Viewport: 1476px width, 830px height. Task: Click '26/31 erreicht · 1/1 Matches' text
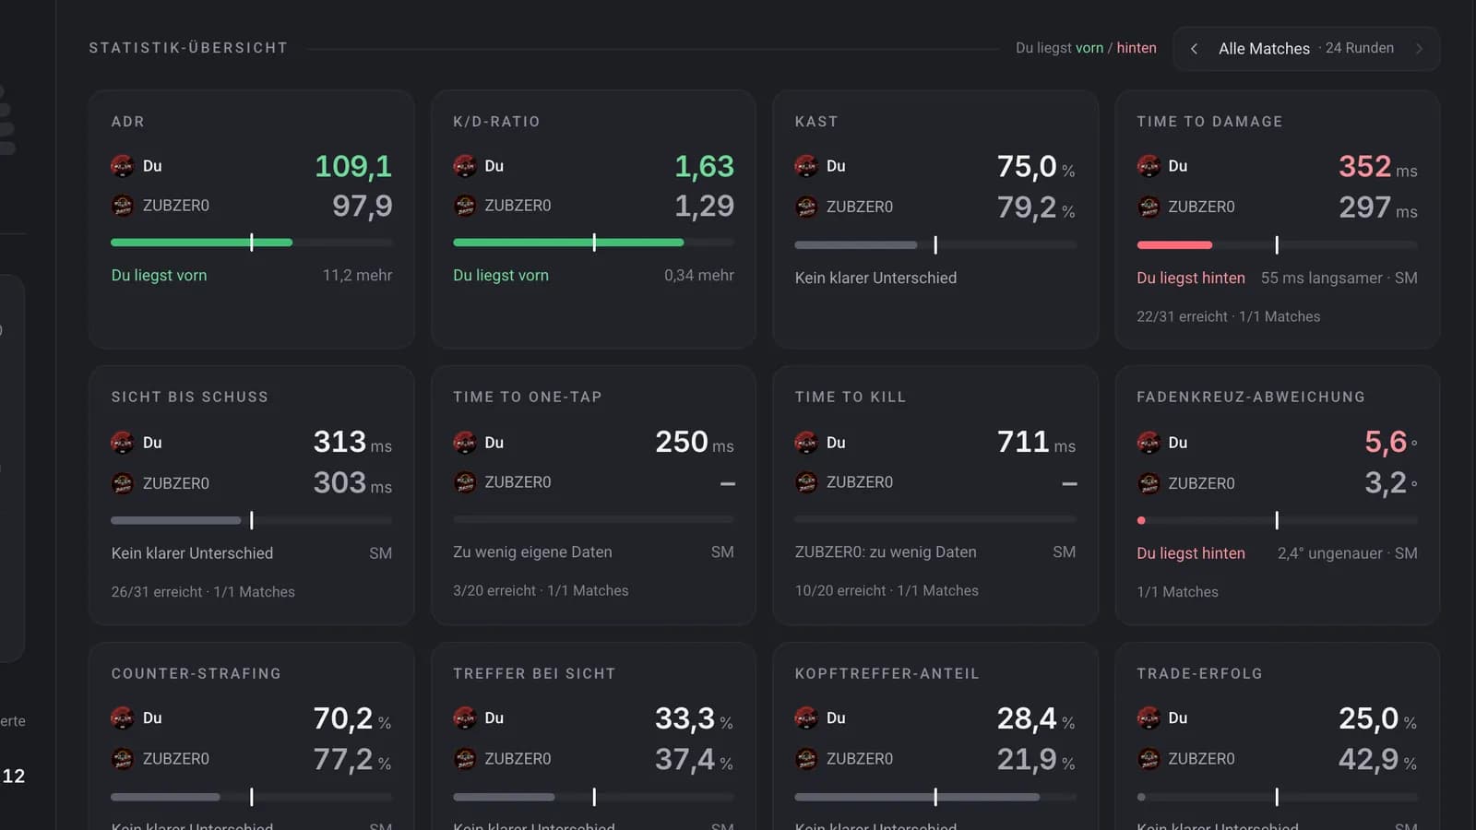203,592
